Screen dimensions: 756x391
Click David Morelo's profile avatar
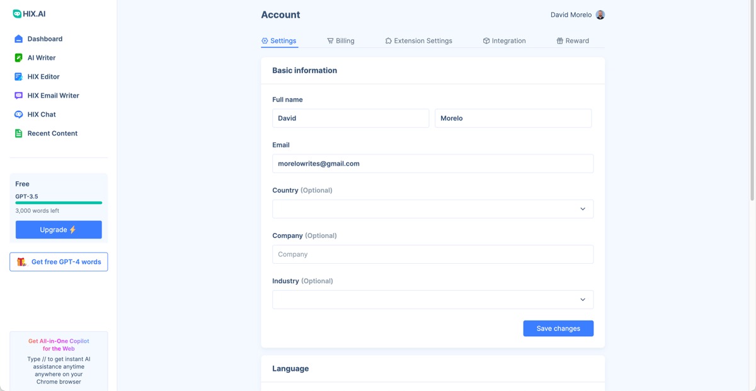coord(600,15)
